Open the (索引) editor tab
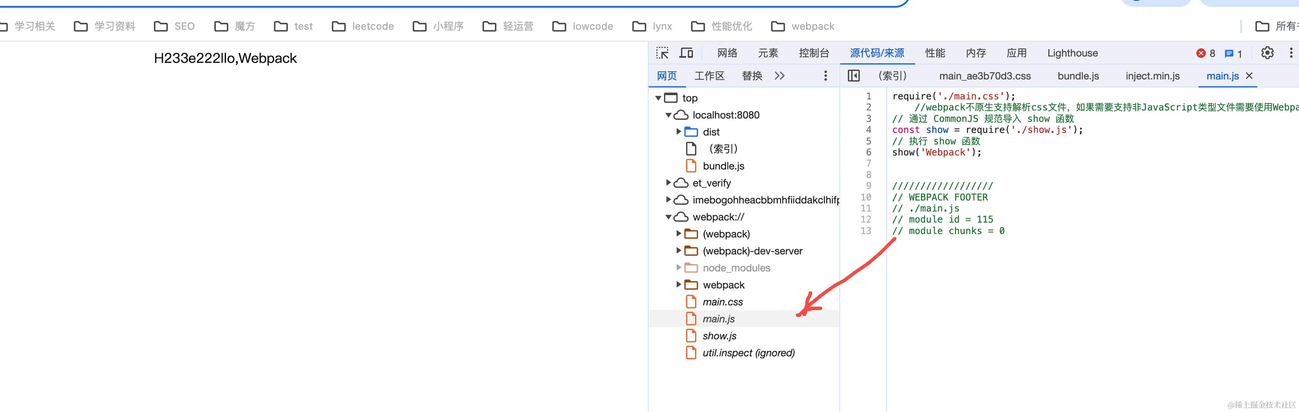The width and height of the screenshot is (1299, 412). 893,75
